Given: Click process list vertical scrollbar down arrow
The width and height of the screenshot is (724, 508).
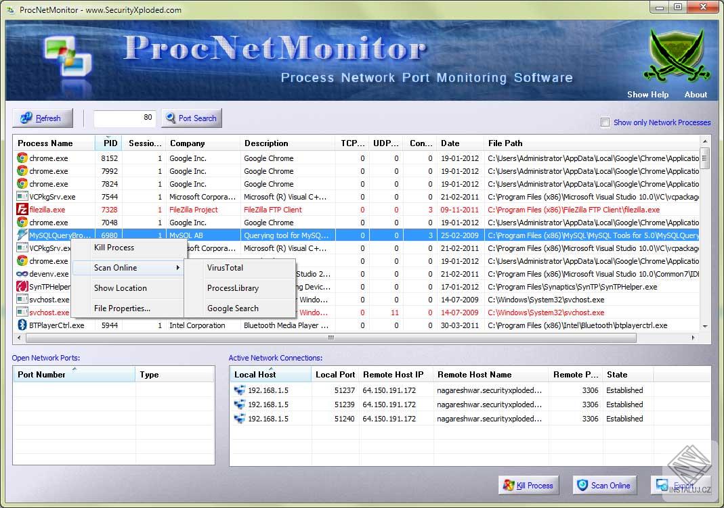Looking at the screenshot, I should pos(704,326).
